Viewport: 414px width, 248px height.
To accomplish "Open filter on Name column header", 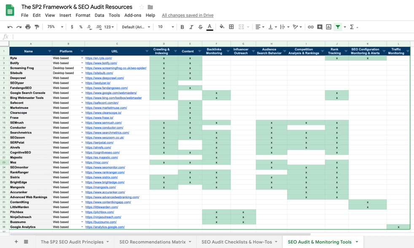I will click(49, 51).
